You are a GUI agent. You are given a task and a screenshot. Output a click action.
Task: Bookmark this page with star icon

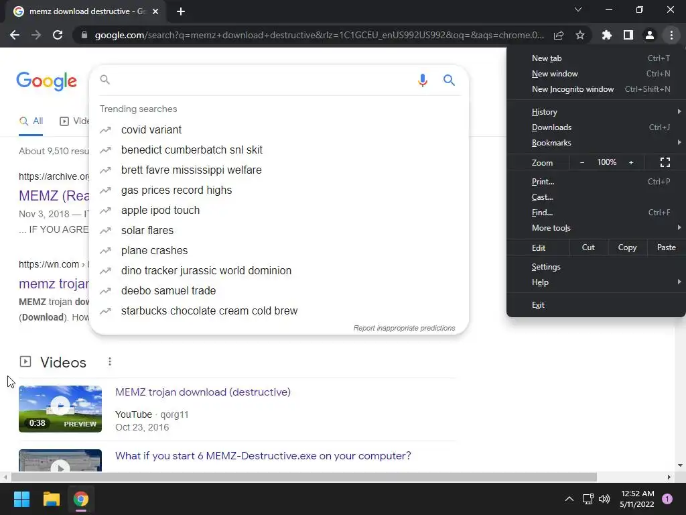(580, 35)
